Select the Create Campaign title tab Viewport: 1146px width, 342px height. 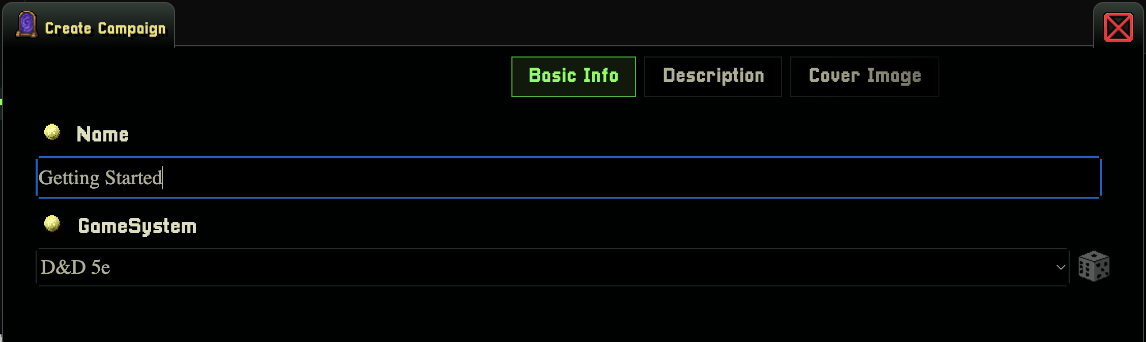[89, 25]
